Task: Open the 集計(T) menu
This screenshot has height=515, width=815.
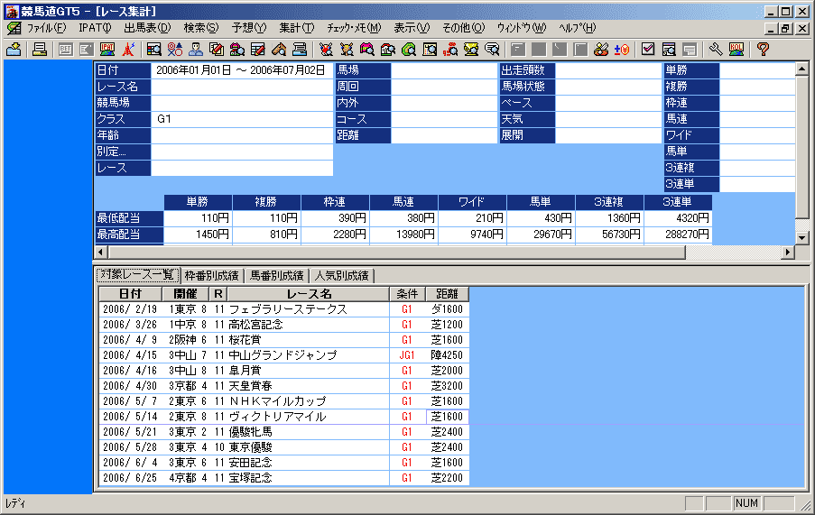Action: pyautogui.click(x=296, y=28)
